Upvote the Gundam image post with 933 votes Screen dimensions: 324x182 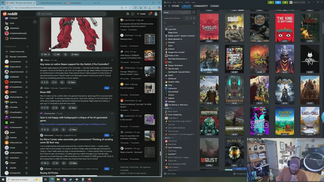coord(42,54)
